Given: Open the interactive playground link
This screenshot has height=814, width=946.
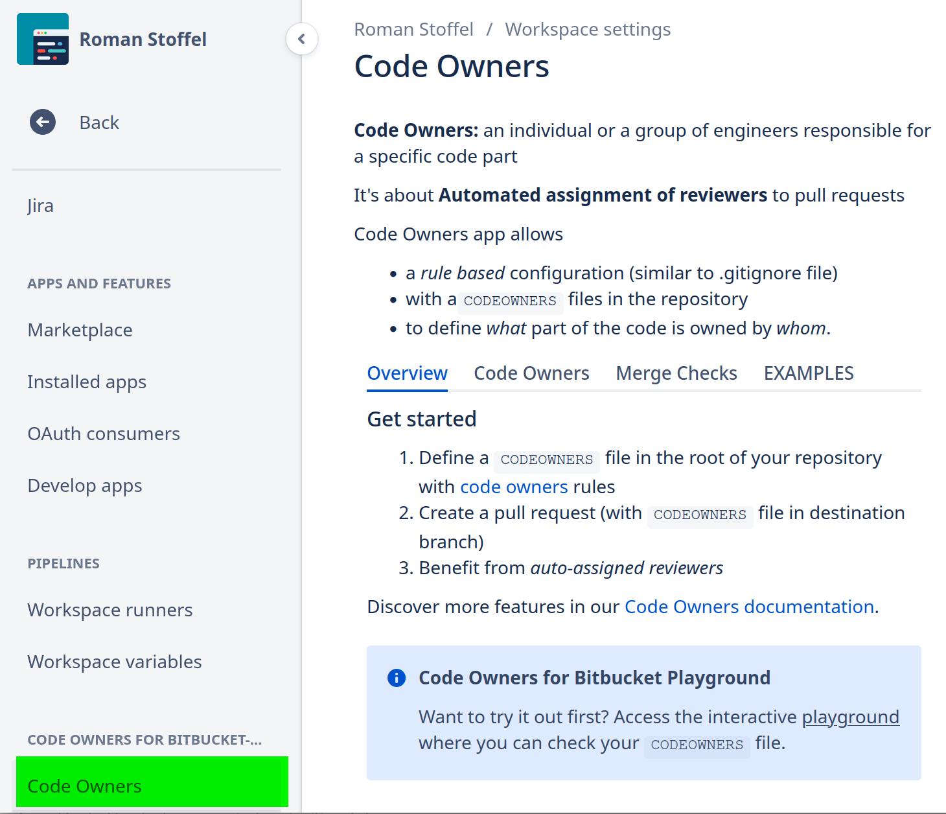Looking at the screenshot, I should [850, 717].
